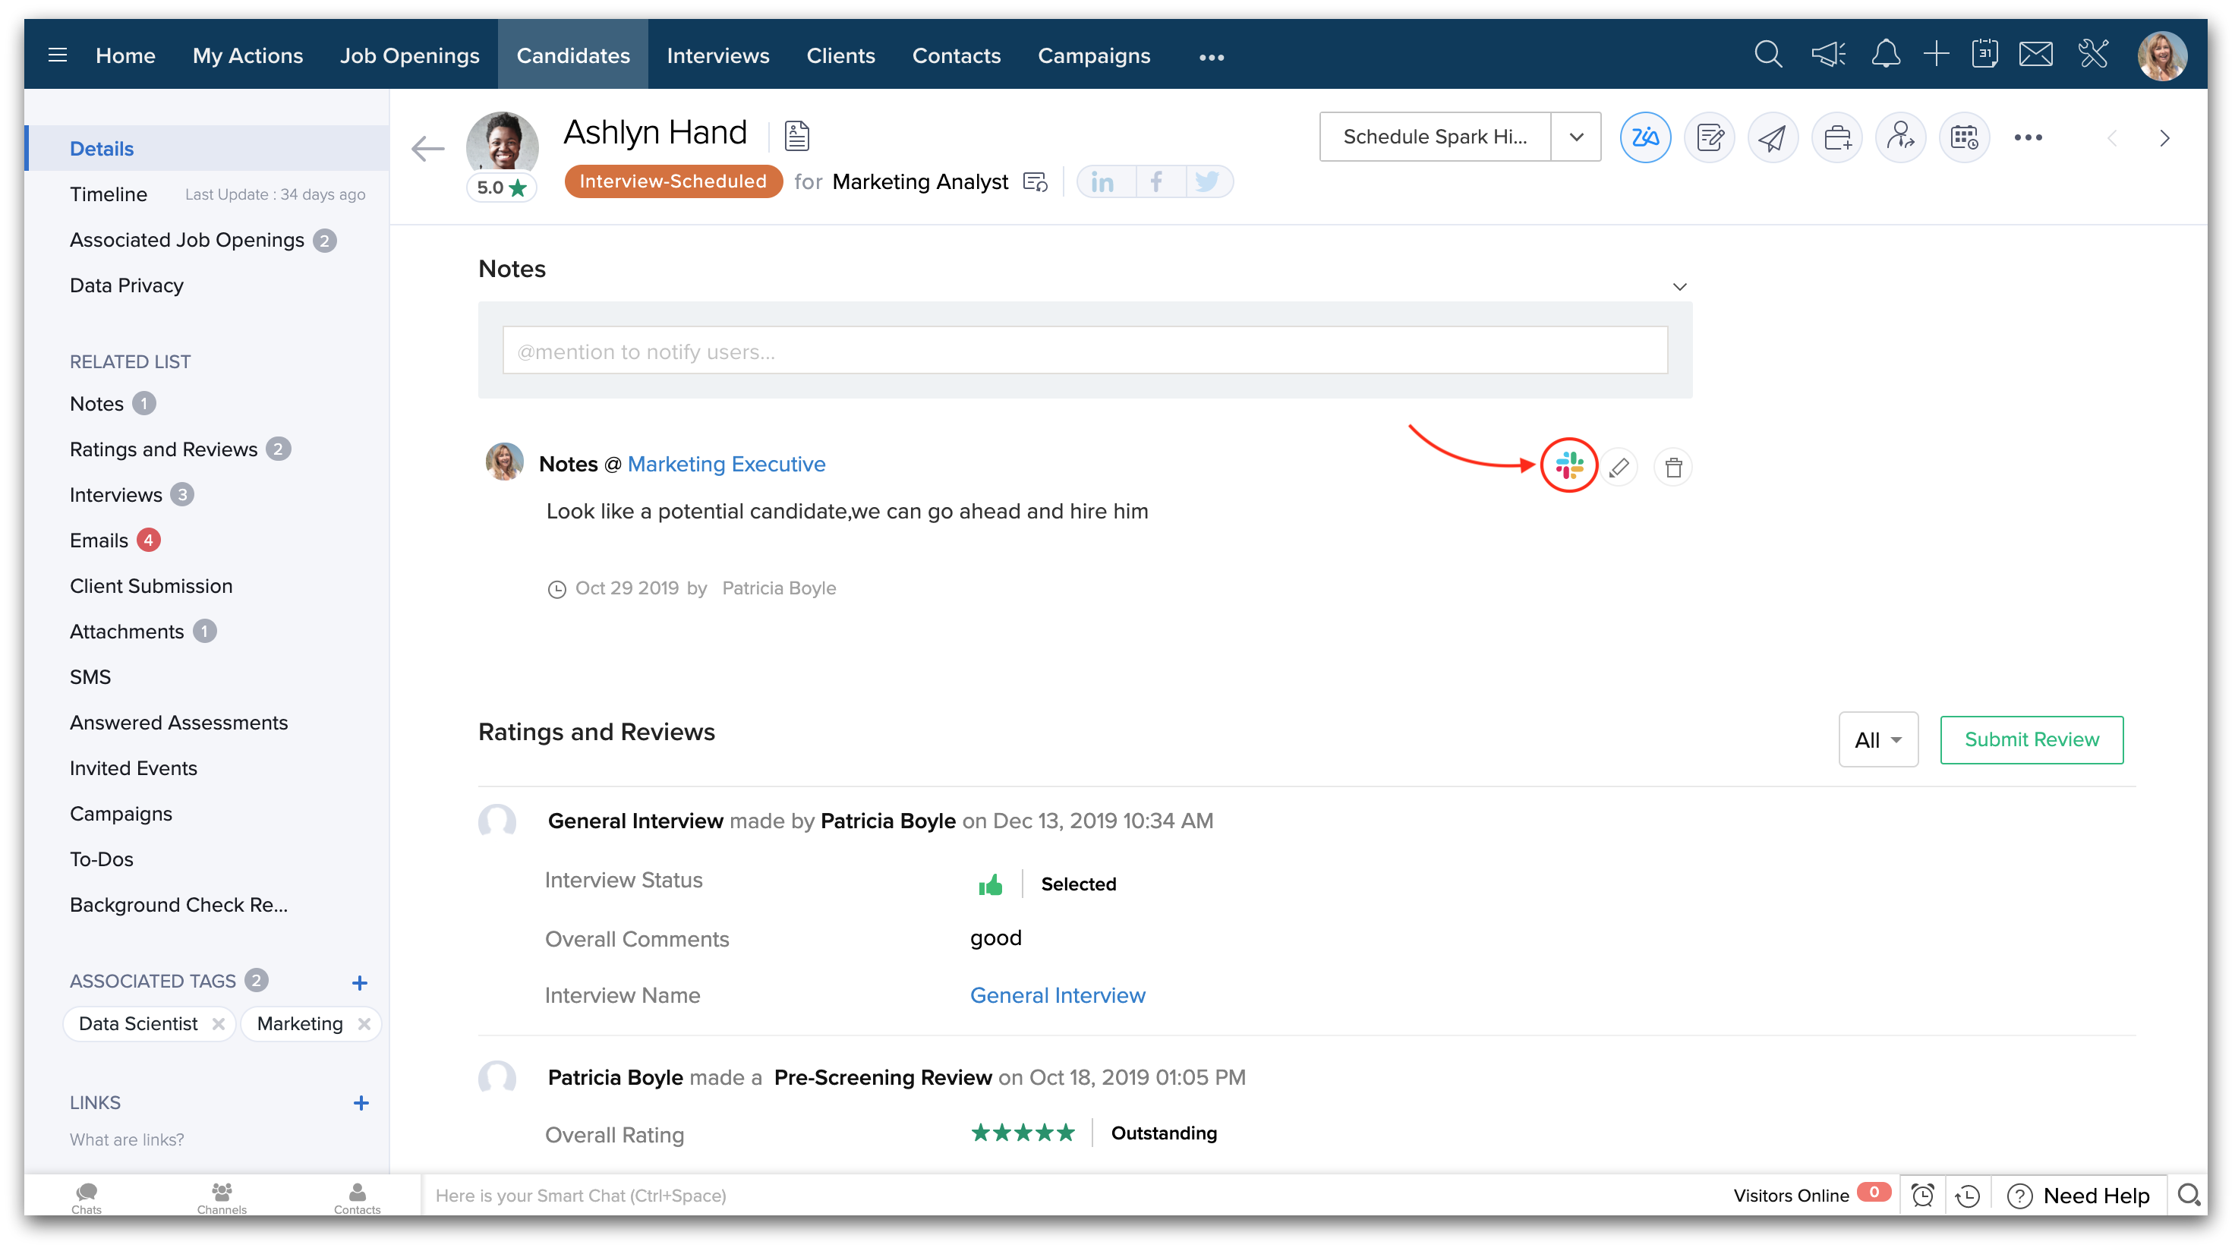Viewport: 2235px width, 1248px height.
Task: Remove the Data Scientist tag
Action: click(219, 1024)
